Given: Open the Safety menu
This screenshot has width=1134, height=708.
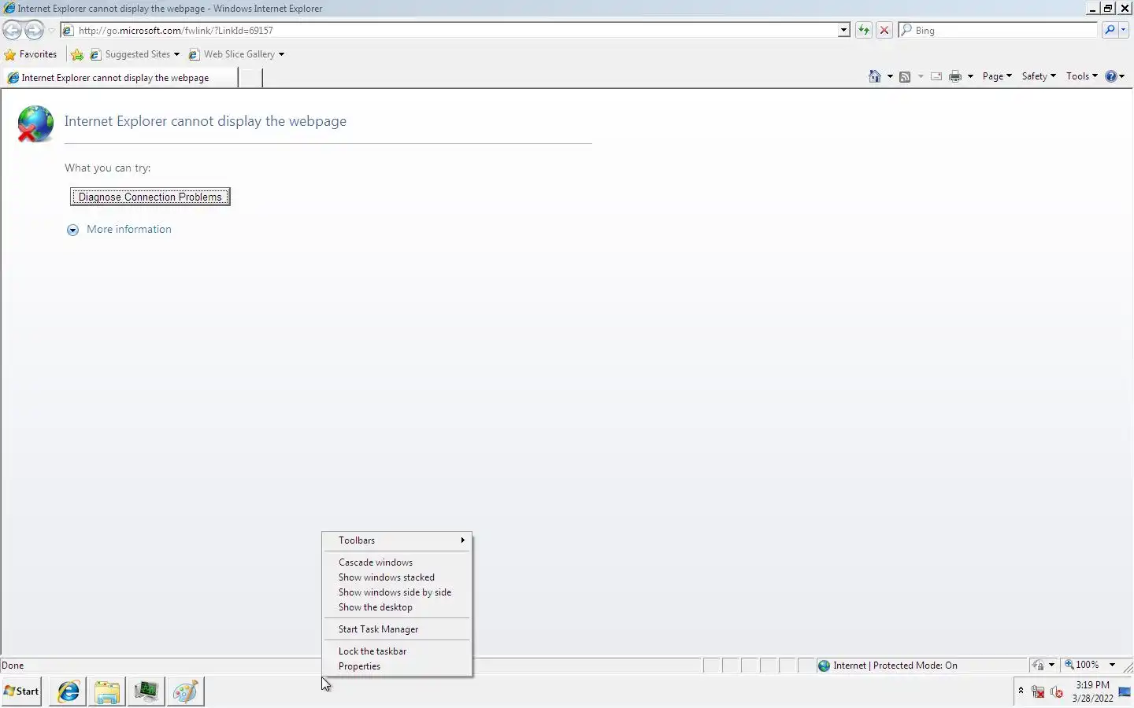Looking at the screenshot, I should [x=1039, y=76].
